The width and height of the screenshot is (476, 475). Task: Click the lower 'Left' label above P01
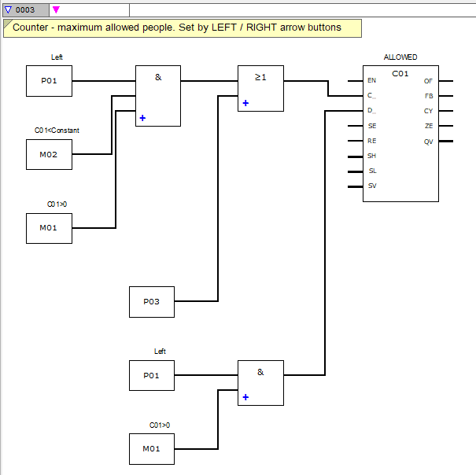[x=160, y=352]
